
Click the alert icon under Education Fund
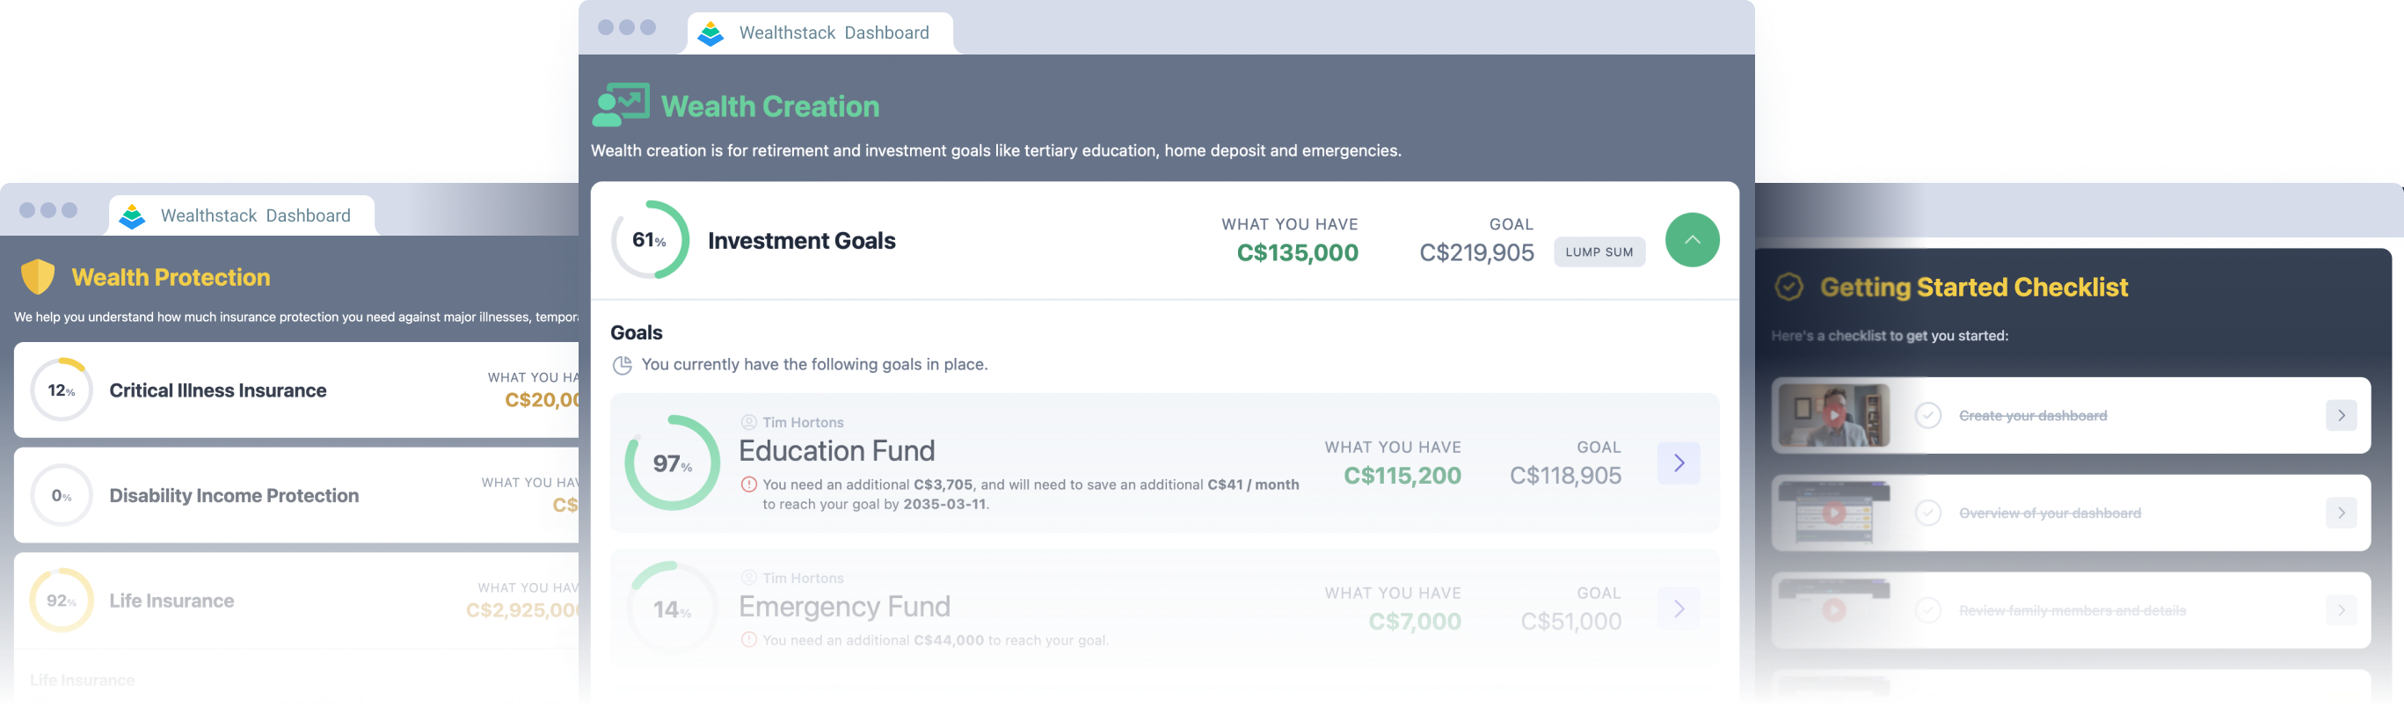point(748,484)
